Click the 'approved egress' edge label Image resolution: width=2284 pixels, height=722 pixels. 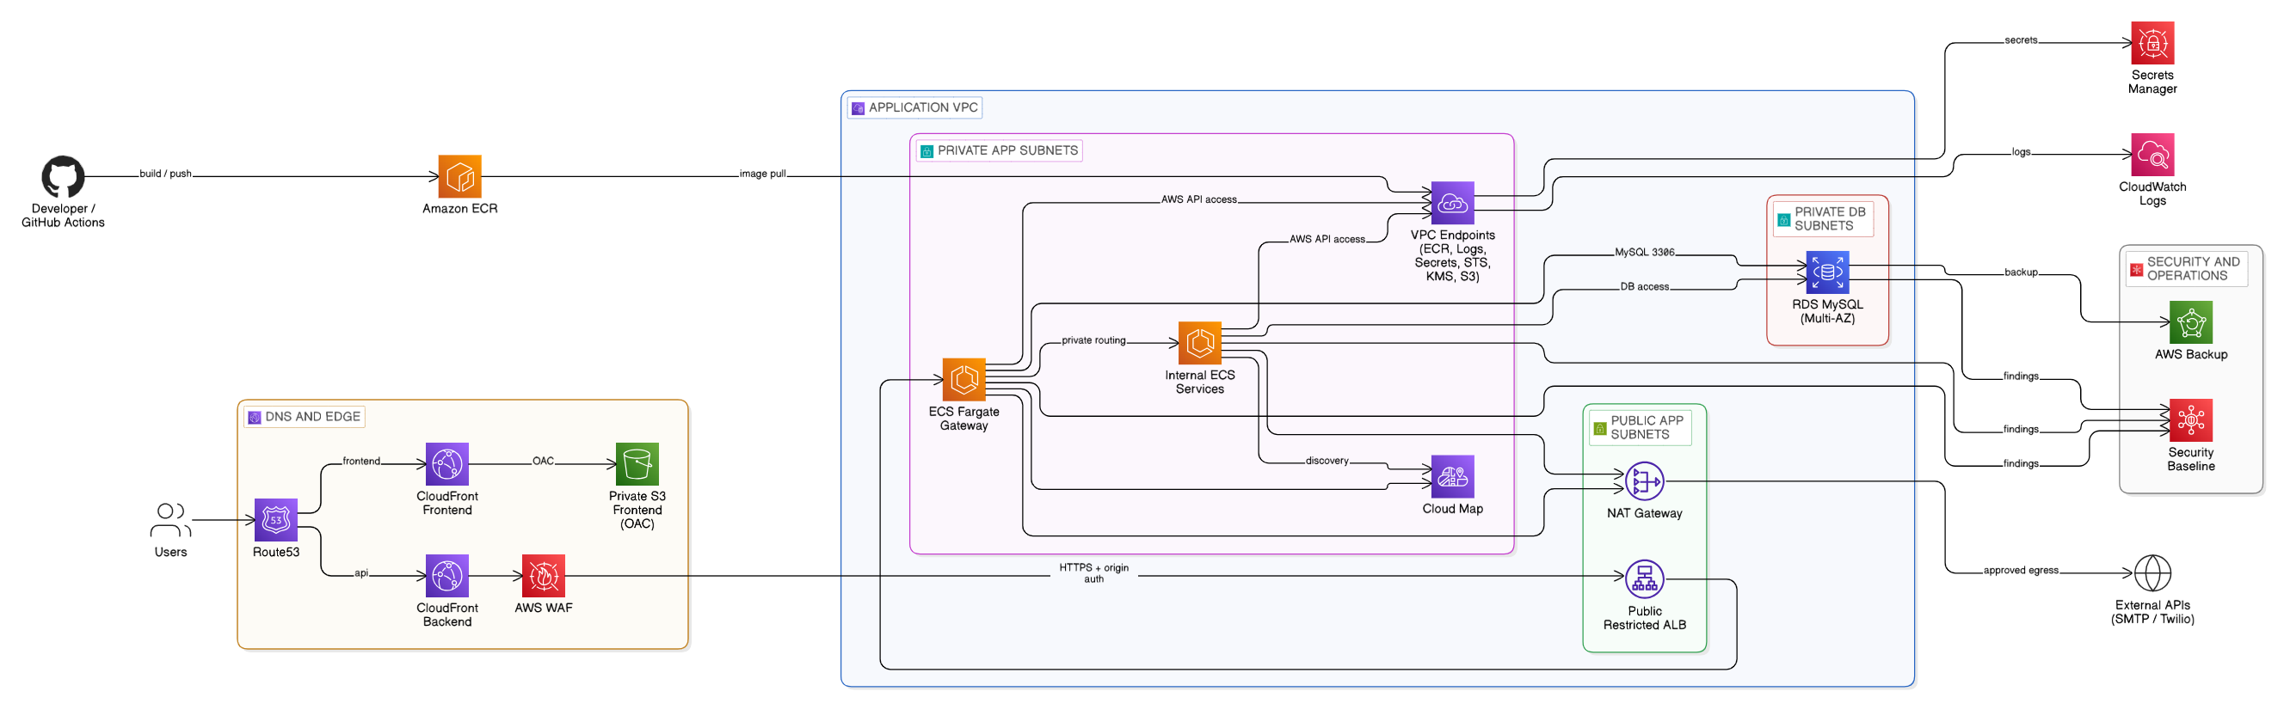[2021, 571]
